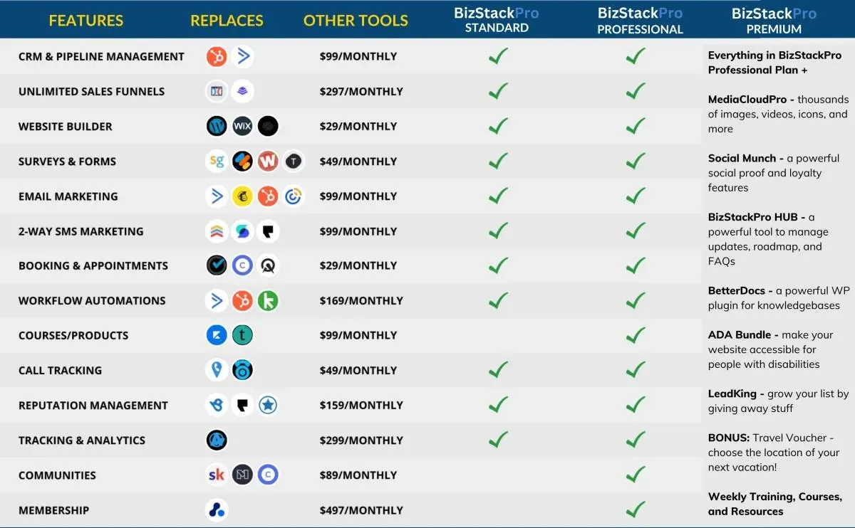The height and width of the screenshot is (528, 855).
Task: Click the green 'k' icon in Workflow Automations
Action: [x=268, y=300]
